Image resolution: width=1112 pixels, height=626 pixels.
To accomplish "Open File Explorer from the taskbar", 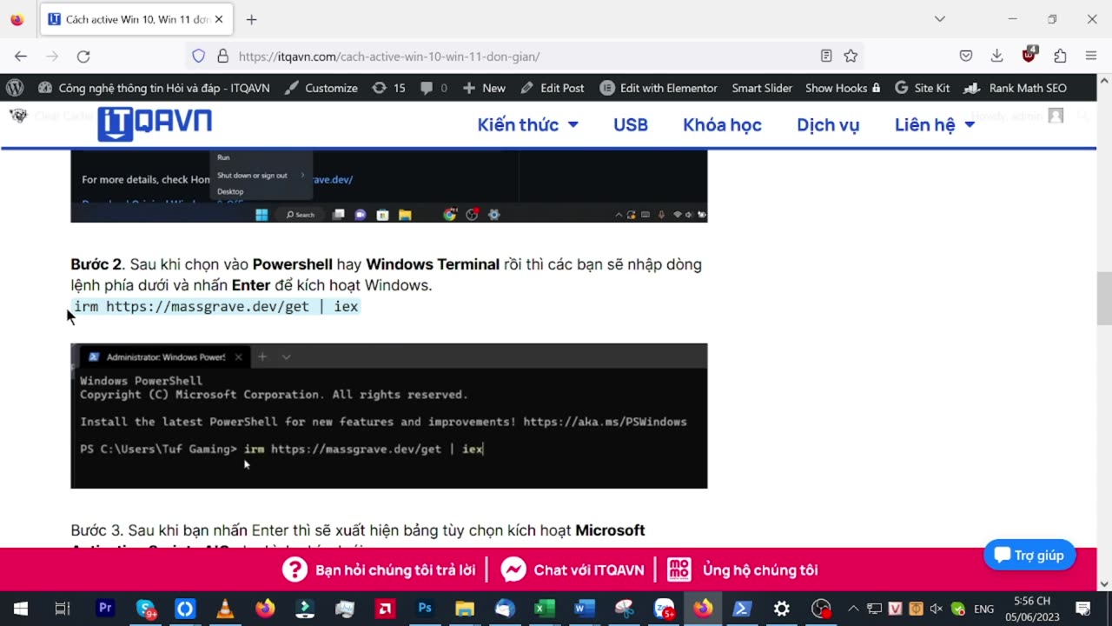I will [x=465, y=609].
